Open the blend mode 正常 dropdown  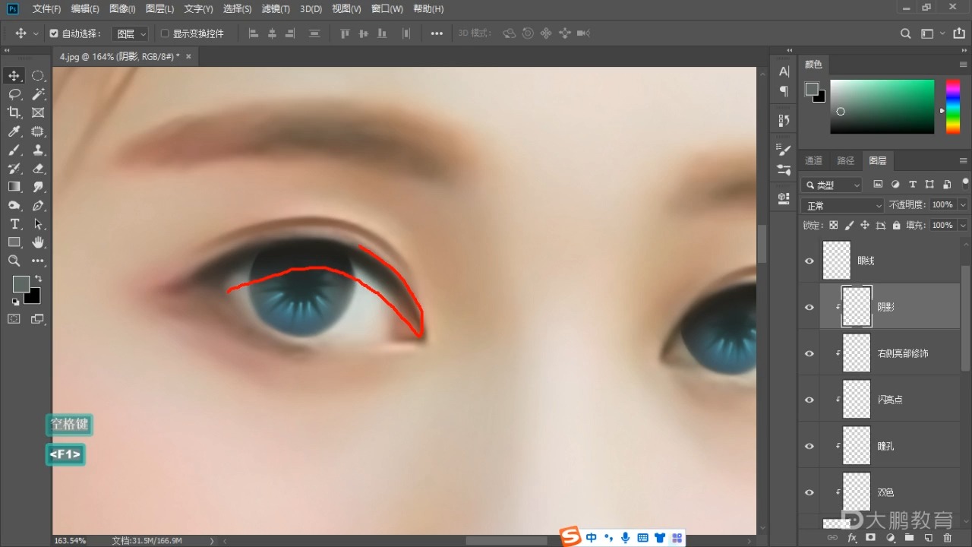coord(843,206)
